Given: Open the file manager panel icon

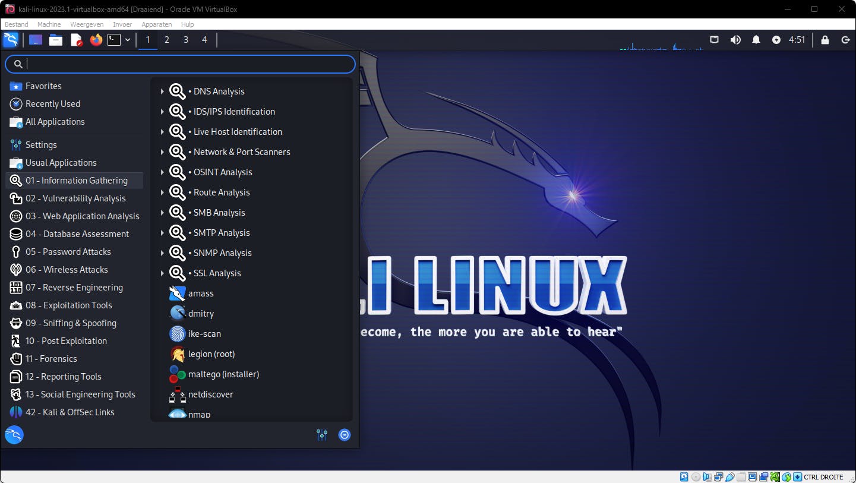Looking at the screenshot, I should [x=56, y=40].
